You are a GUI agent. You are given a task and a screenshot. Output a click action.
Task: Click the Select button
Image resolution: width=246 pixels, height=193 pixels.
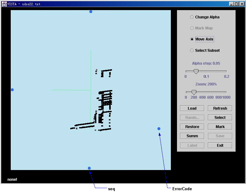tap(220, 118)
